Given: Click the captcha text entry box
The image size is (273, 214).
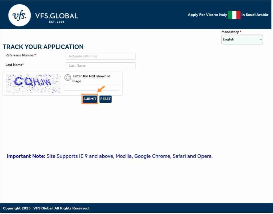Looking at the screenshot, I should (x=91, y=87).
